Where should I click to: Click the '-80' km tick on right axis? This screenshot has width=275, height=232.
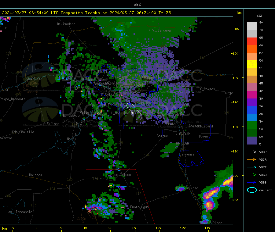click(236, 29)
